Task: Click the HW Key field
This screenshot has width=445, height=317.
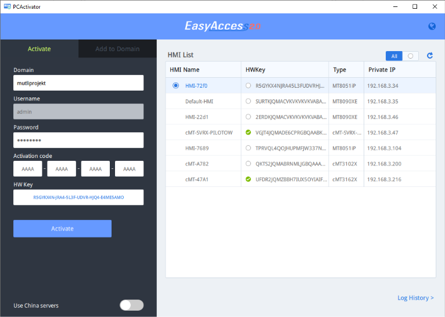Action: point(78,197)
